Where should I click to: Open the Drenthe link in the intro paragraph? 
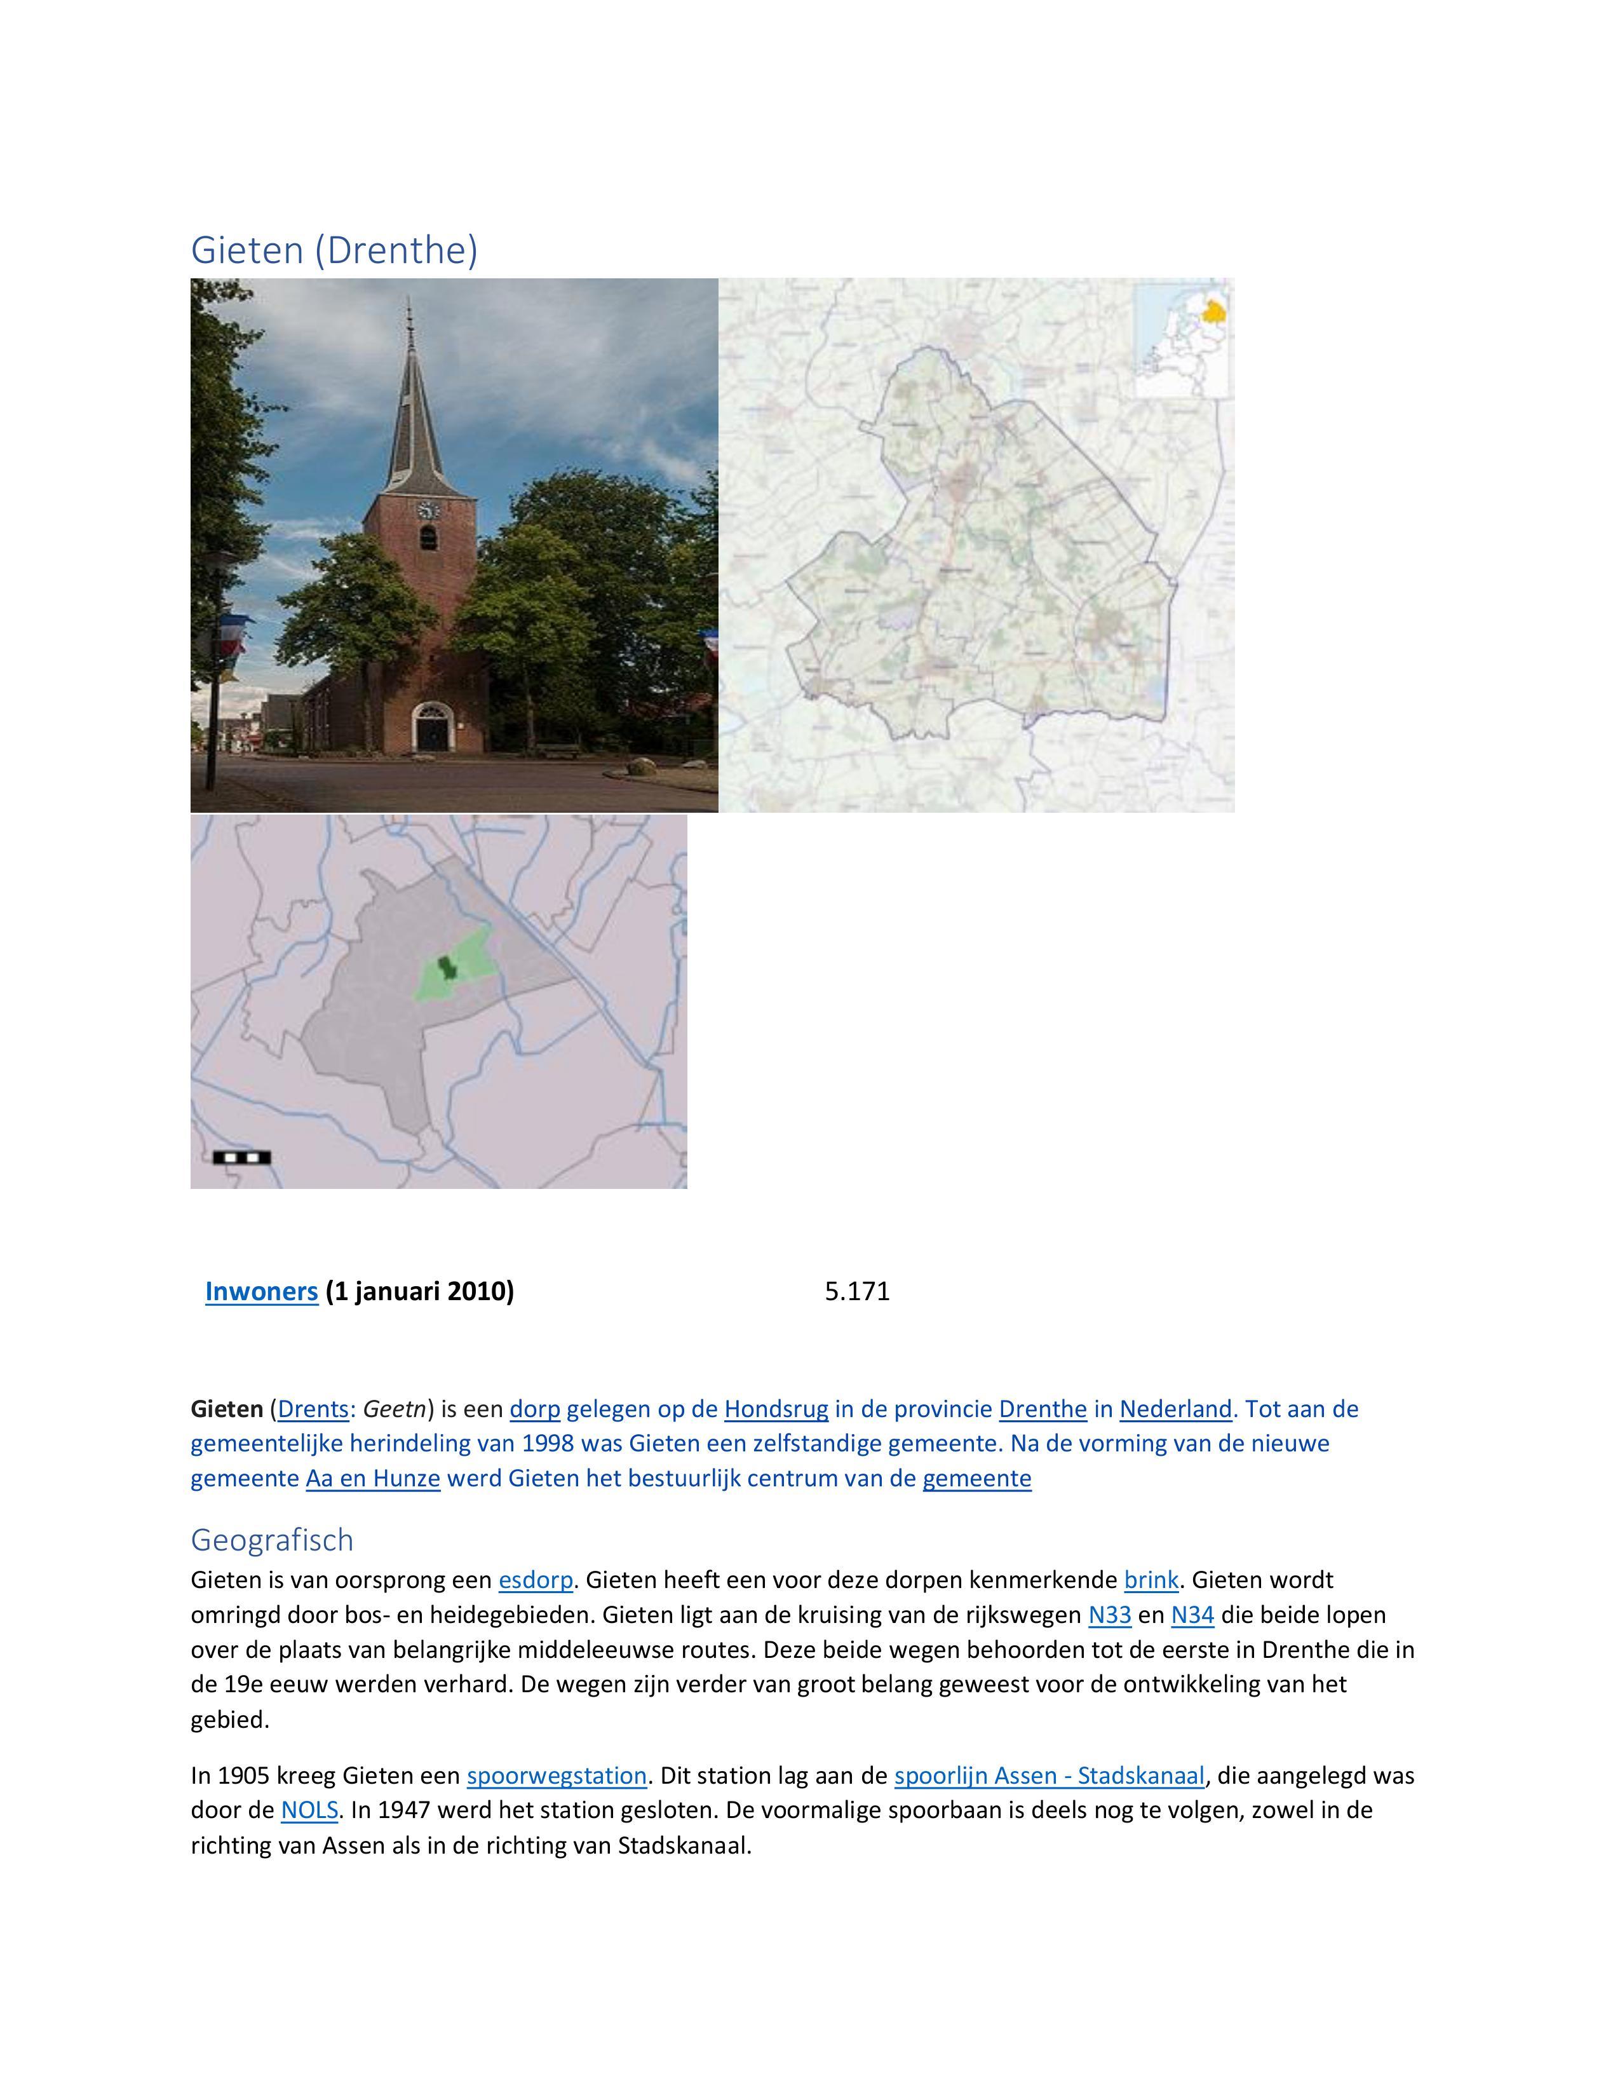click(1043, 1409)
